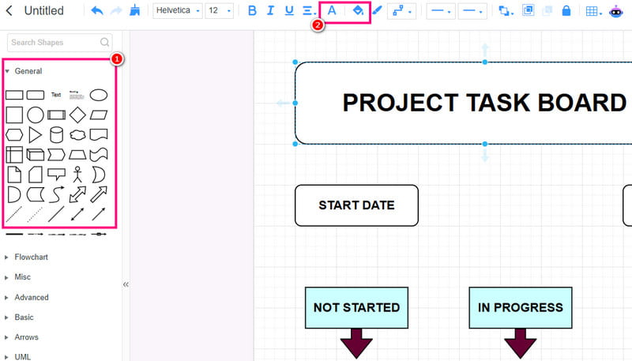This screenshot has width=632, height=361.
Task: Toggle underline formatting
Action: (x=289, y=10)
